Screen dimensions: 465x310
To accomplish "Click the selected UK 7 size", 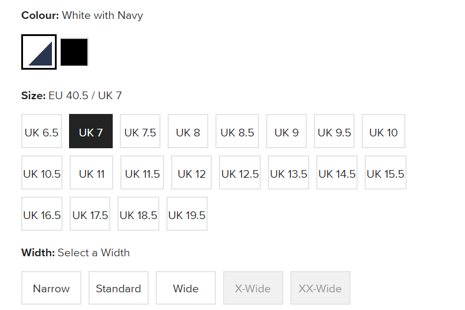I will point(91,131).
